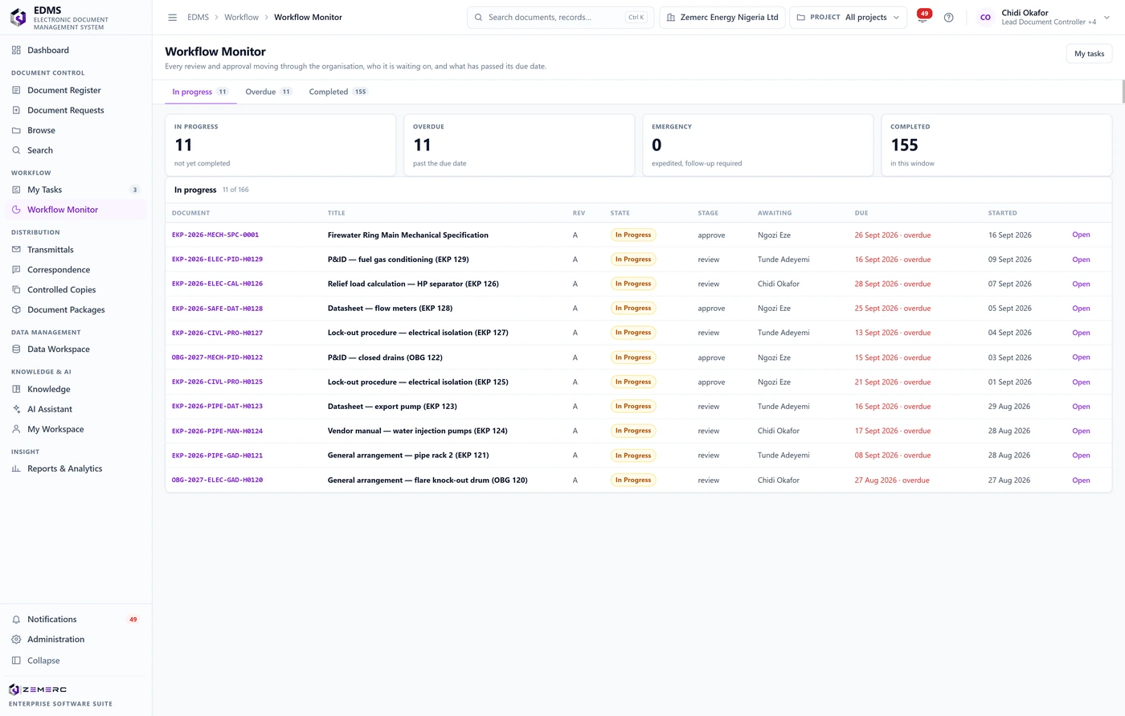Switch to the Completed tab
The image size is (1125, 716).
337,92
